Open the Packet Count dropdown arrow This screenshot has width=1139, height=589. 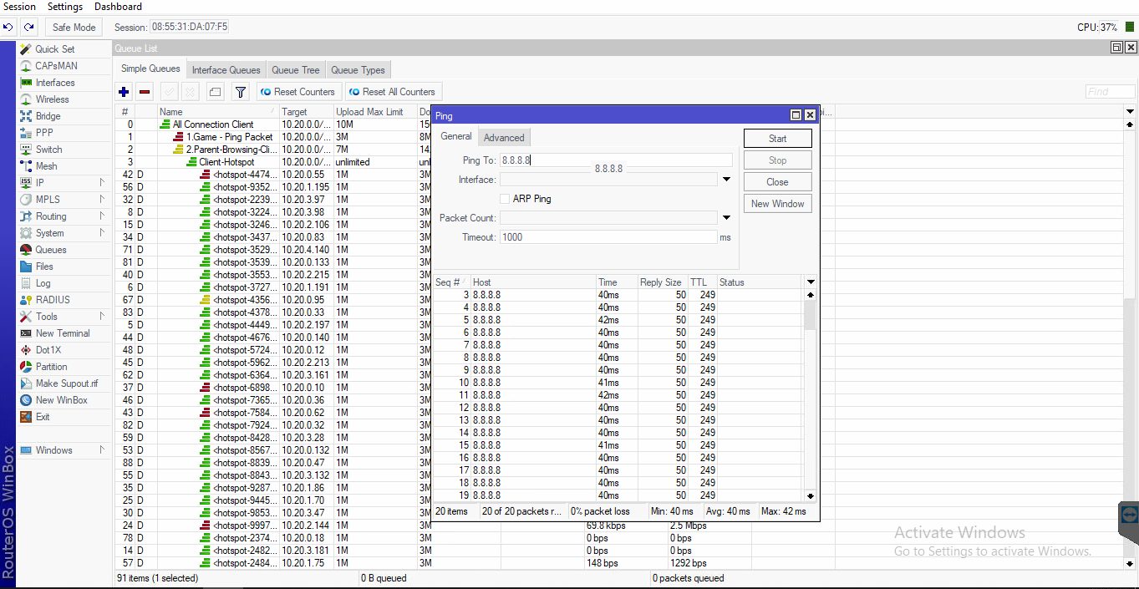click(x=726, y=218)
